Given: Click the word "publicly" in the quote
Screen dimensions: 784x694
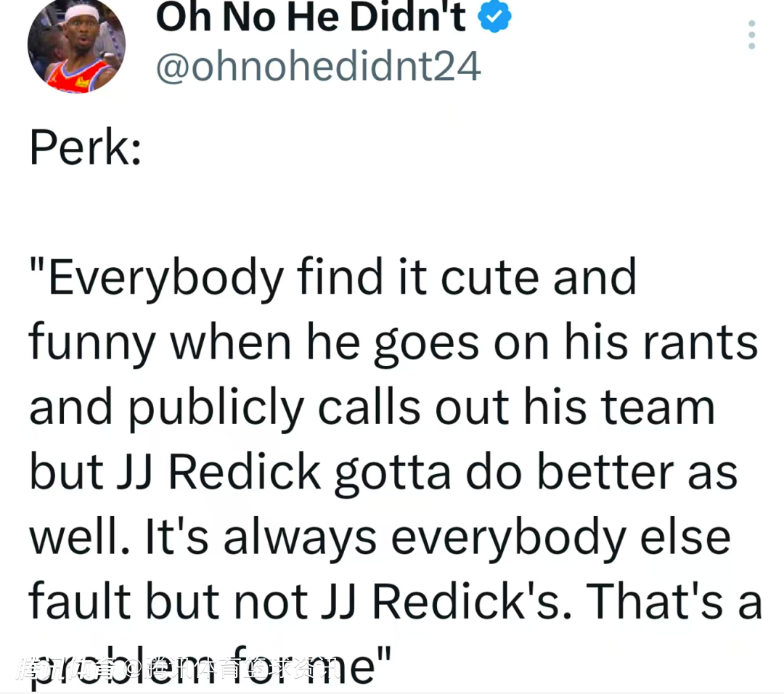Looking at the screenshot, I should 217,410.
